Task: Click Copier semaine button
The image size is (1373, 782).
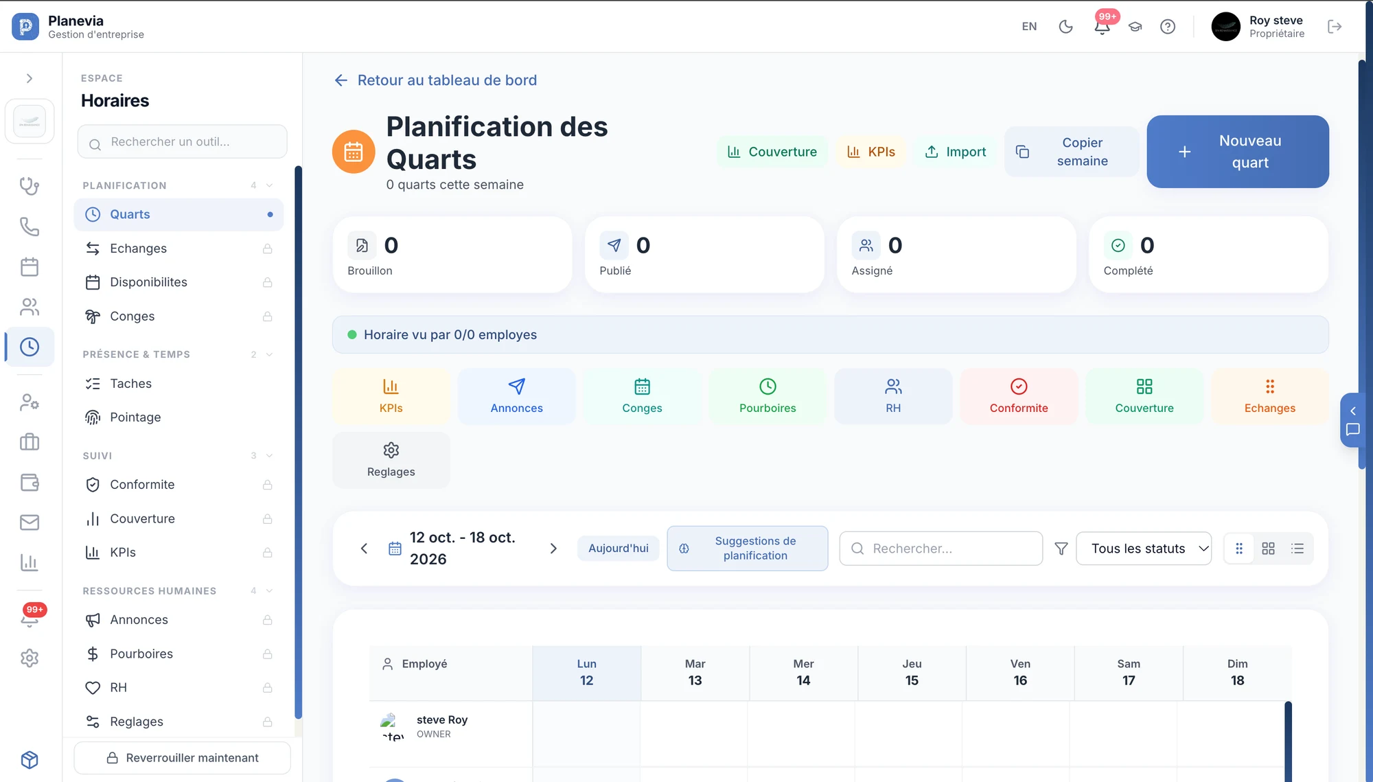Action: click(1072, 152)
